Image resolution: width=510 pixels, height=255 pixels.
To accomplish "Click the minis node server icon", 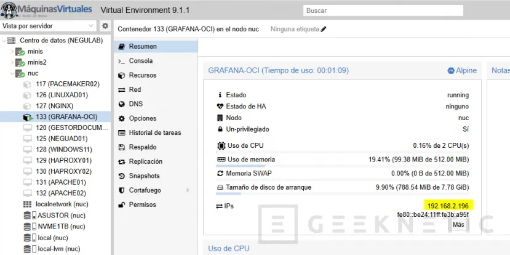I will coord(20,52).
